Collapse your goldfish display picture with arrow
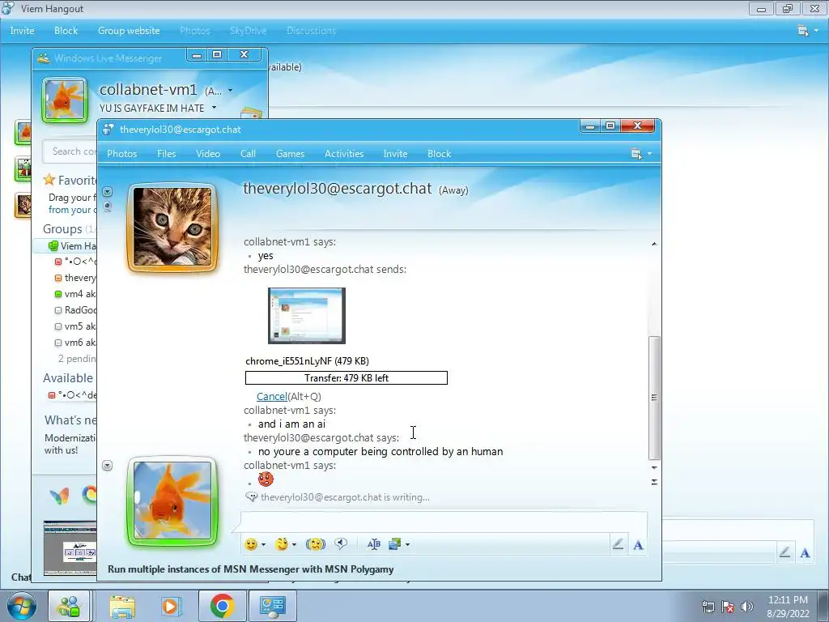This screenshot has height=622, width=829. click(108, 466)
